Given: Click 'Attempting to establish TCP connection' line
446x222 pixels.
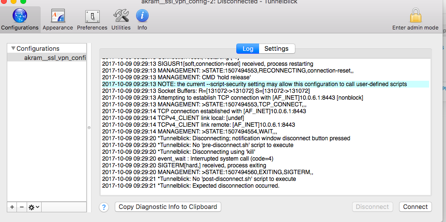Looking at the screenshot, I should point(232,98).
